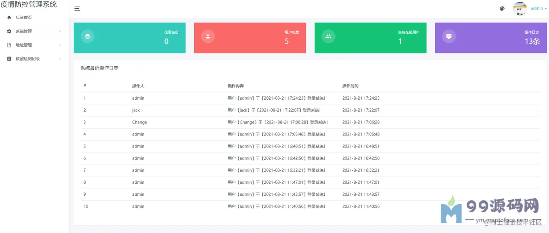
Task: Click the person icon on 用户总数 card
Action: (208, 36)
